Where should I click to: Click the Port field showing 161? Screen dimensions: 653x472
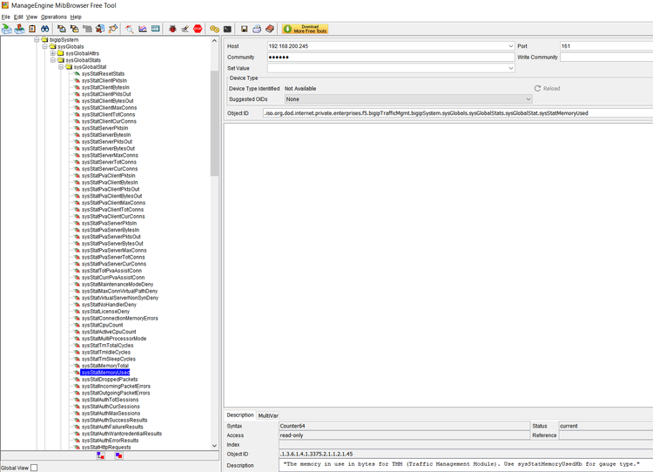[606, 46]
